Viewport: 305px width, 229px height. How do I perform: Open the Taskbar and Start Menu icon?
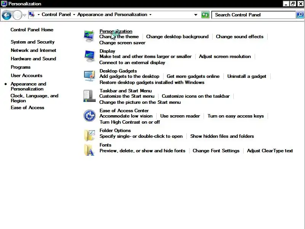(90, 96)
